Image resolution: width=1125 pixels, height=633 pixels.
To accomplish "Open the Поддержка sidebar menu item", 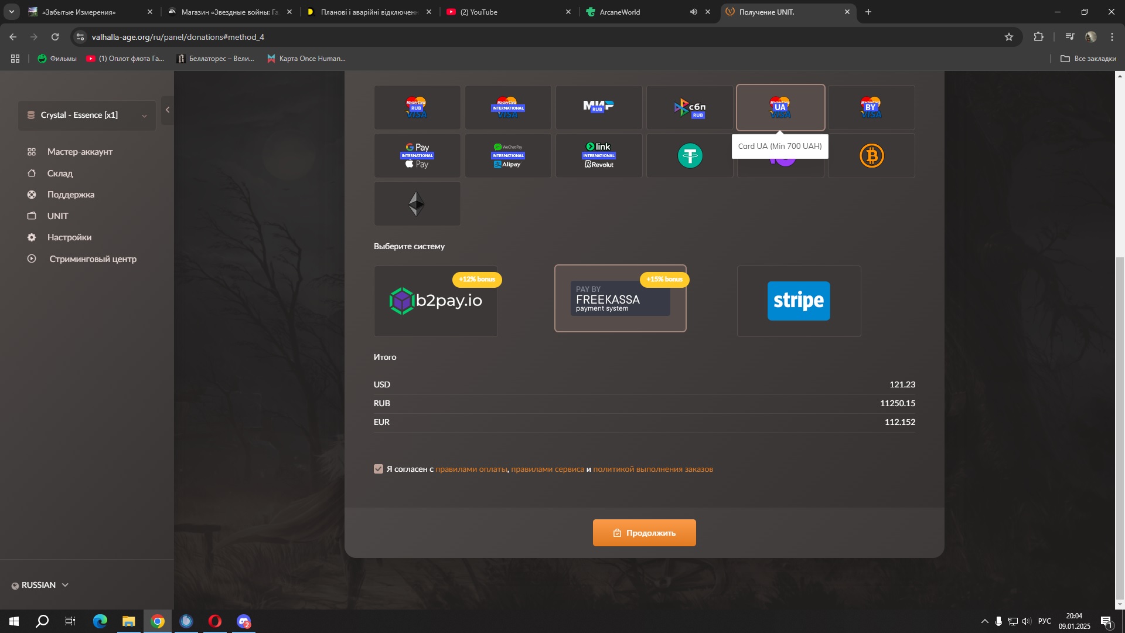I will tap(70, 195).
